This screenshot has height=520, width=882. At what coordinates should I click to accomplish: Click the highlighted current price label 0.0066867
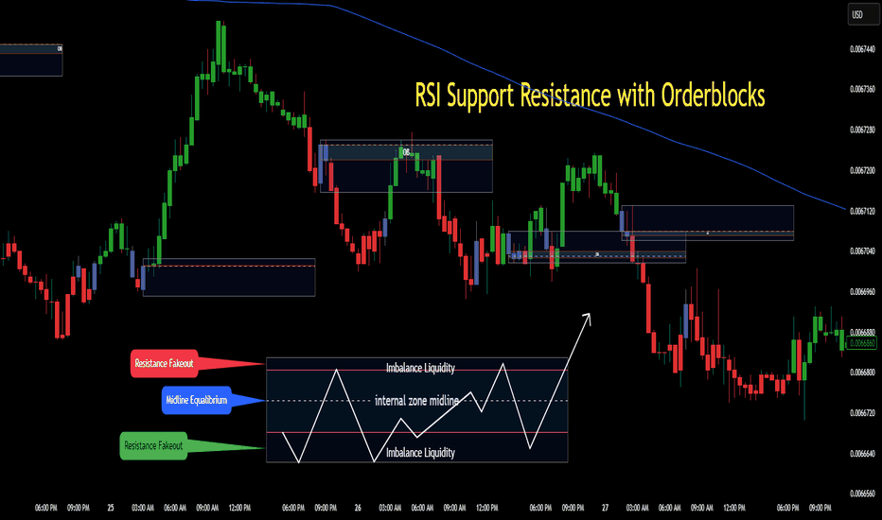click(x=861, y=343)
